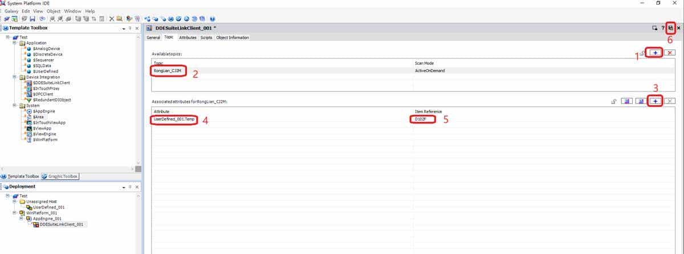Open the Edit menu
Screen dimensions: 684x254
point(26,11)
